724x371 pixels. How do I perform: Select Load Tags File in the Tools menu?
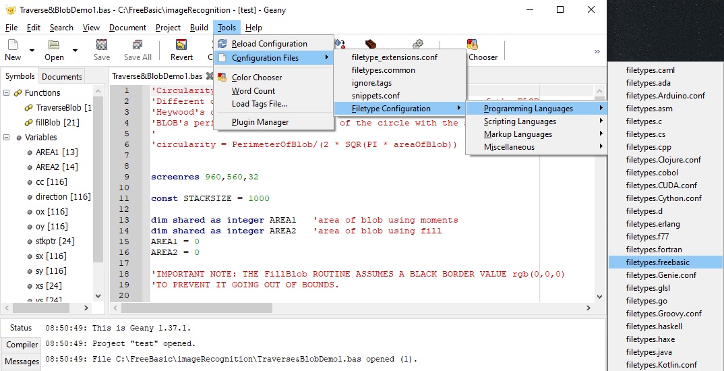click(x=274, y=104)
